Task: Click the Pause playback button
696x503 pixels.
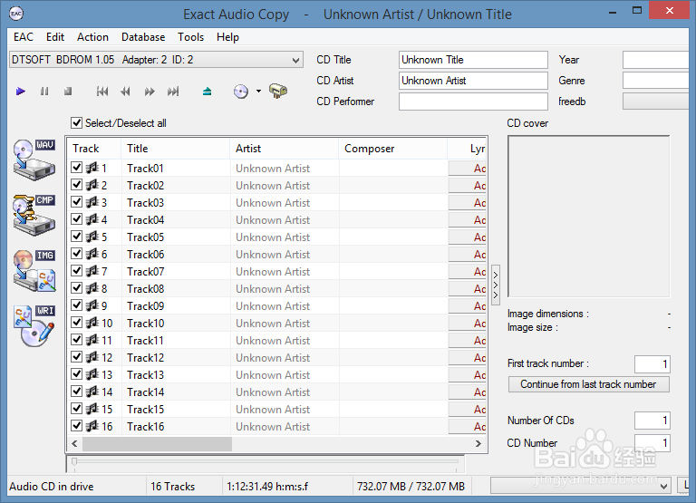Action: [x=44, y=92]
